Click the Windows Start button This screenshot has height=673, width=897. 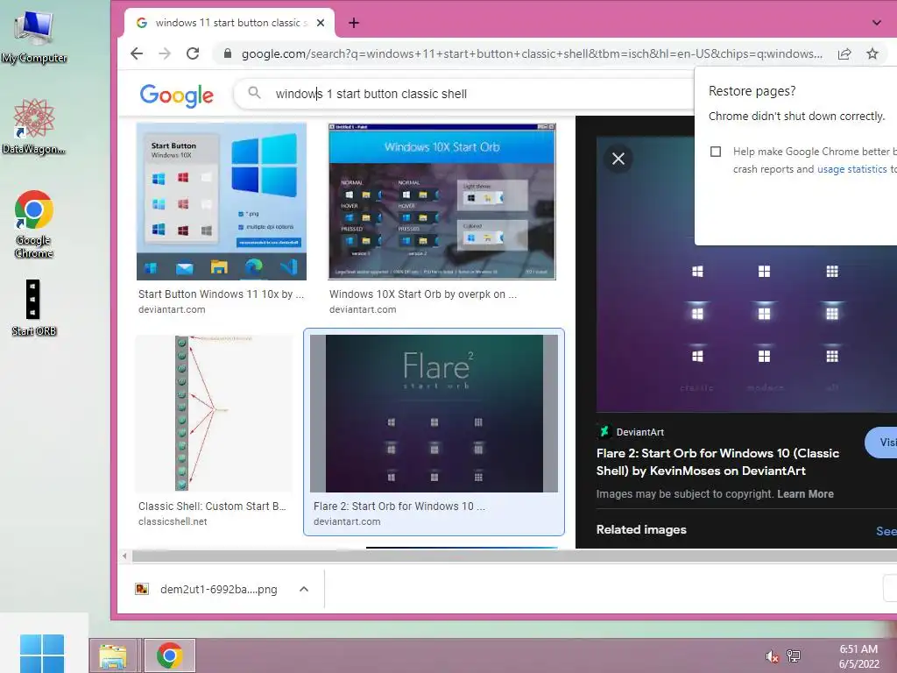coord(42,653)
